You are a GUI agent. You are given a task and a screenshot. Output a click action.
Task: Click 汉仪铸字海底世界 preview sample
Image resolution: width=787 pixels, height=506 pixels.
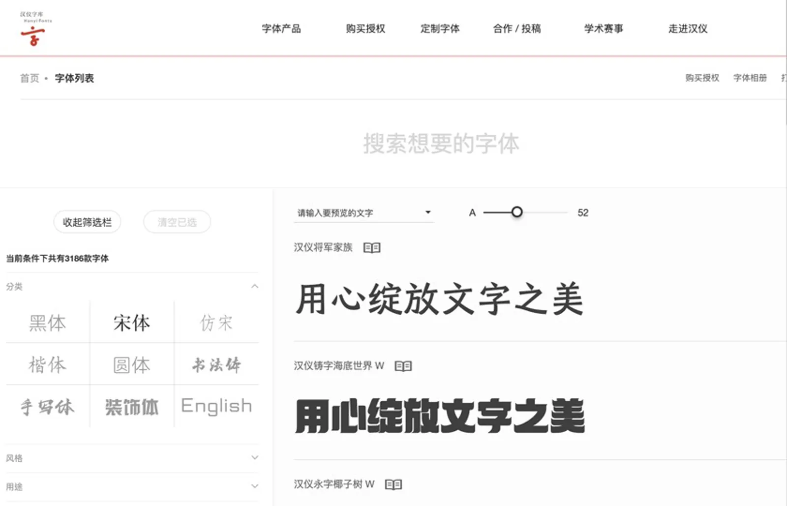point(440,416)
